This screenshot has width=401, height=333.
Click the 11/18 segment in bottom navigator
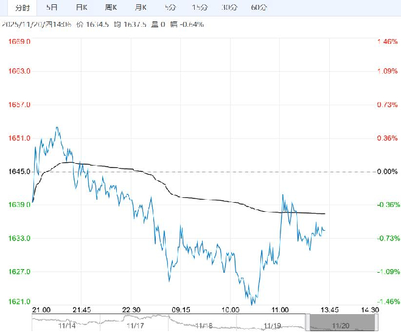(x=204, y=326)
